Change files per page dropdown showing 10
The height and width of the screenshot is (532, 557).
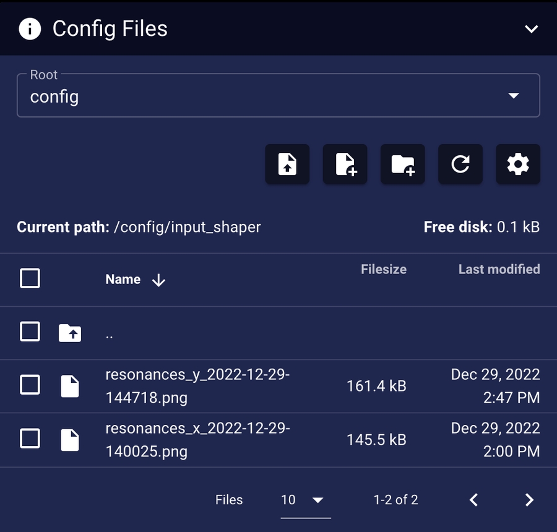coord(303,500)
